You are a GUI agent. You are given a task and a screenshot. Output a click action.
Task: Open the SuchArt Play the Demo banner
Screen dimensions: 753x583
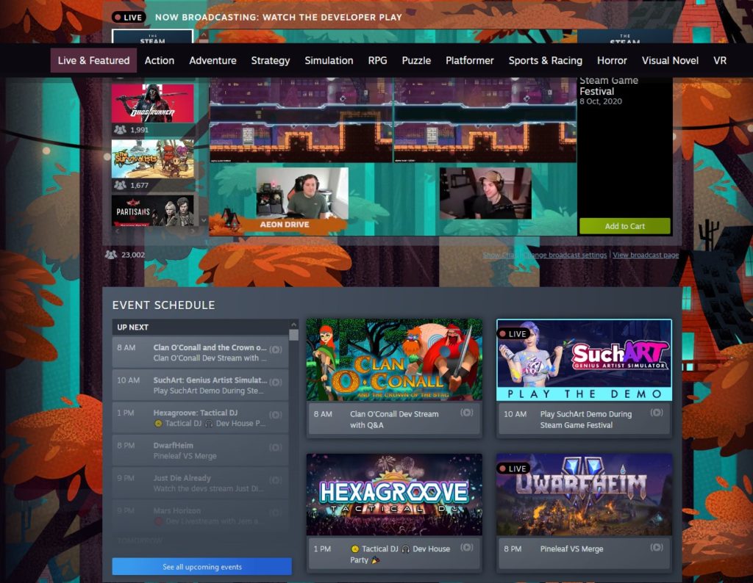[x=584, y=360]
